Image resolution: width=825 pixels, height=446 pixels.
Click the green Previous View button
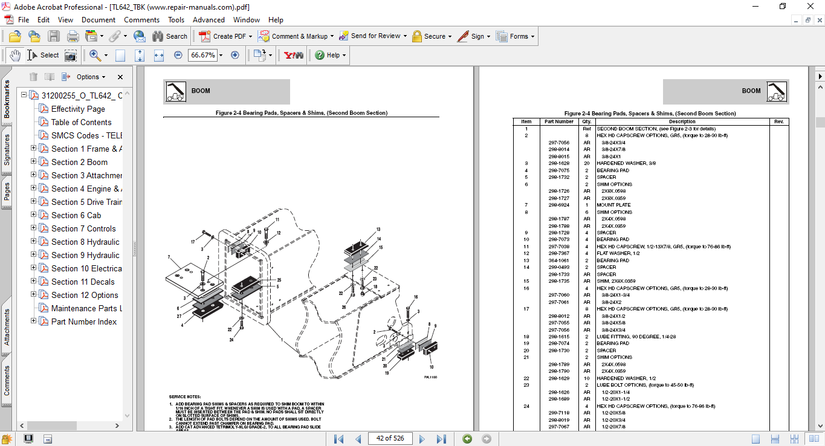point(467,439)
